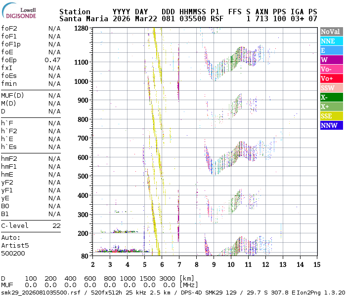Select the SSW legend swatch
346x296 pixels.
click(x=332, y=88)
